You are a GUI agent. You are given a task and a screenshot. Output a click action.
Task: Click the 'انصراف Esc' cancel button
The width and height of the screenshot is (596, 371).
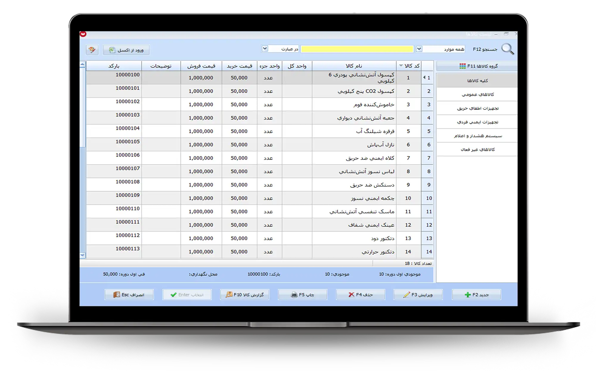129,295
